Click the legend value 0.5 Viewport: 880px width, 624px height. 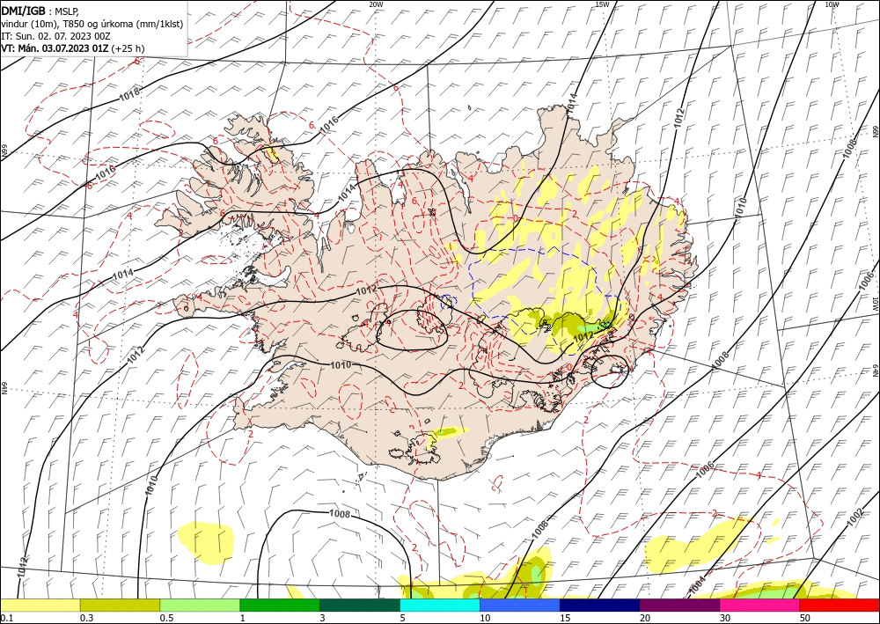(165, 618)
